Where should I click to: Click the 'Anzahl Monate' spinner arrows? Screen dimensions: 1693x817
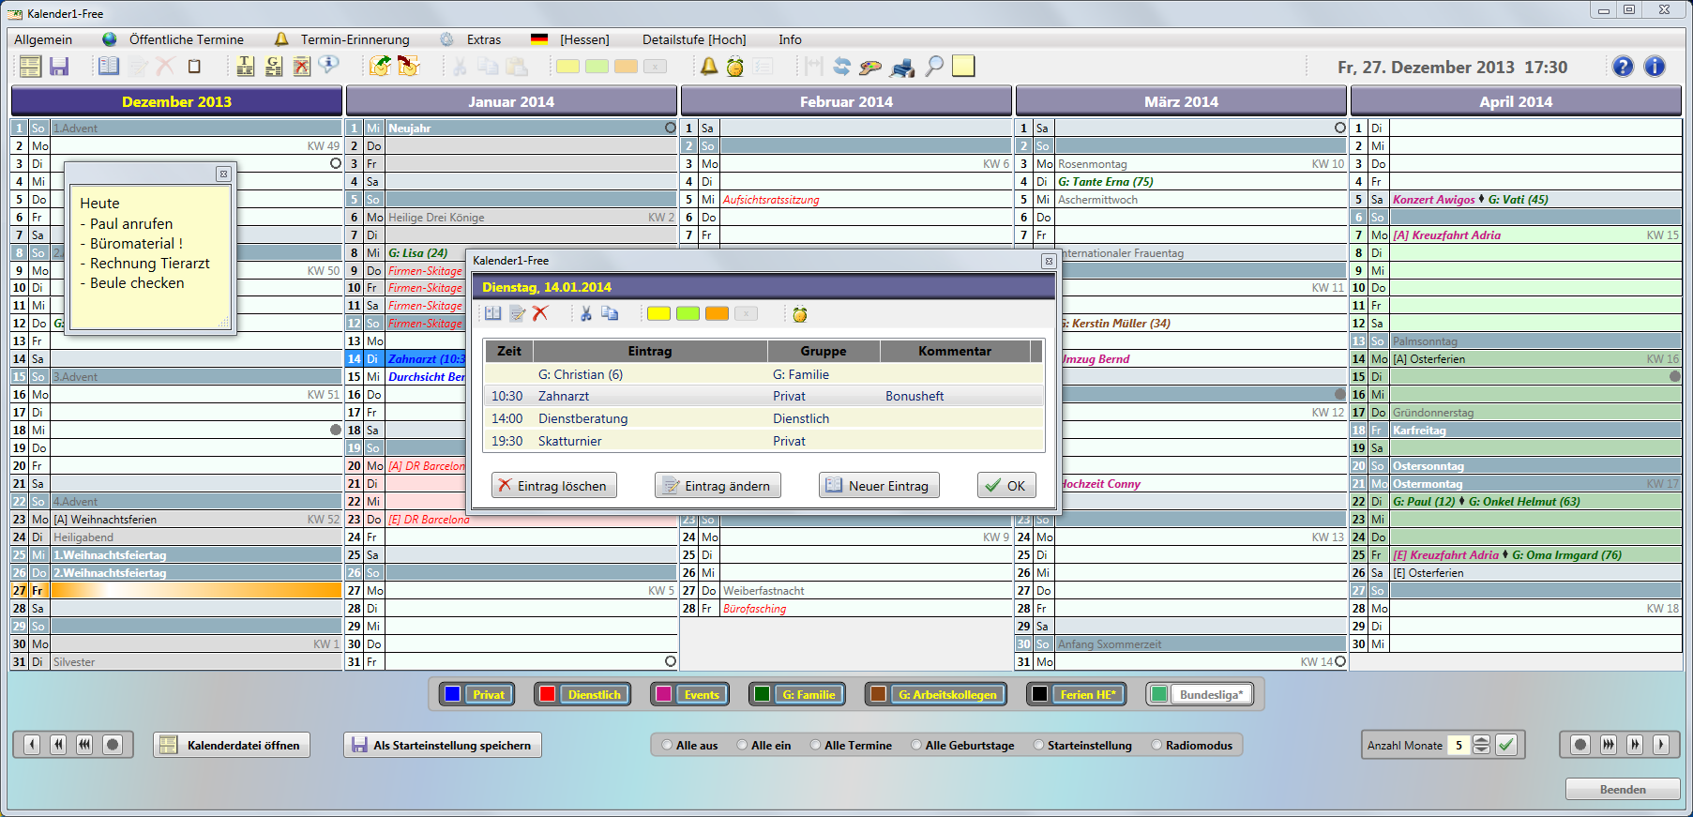point(1481,745)
